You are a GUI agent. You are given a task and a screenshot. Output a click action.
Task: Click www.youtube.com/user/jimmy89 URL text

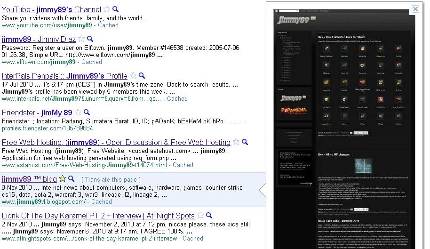[47, 25]
